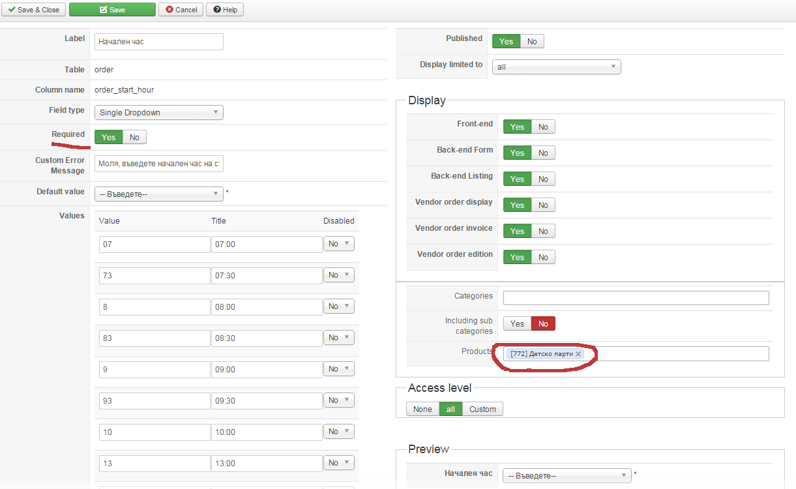Viewport: 796px width, 489px height.
Task: Open the Field type Single Dropdown
Action: click(x=159, y=113)
